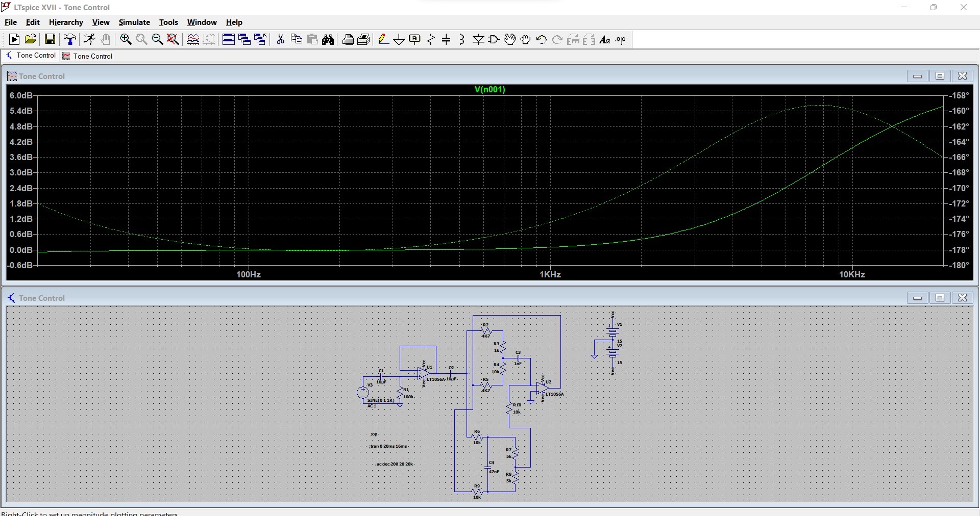Select the Drag hand tool

coord(526,39)
